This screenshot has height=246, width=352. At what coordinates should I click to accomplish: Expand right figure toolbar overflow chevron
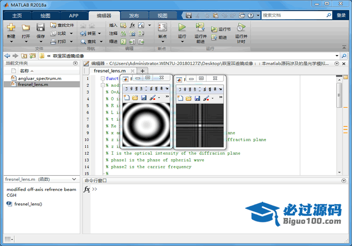[x=221, y=97]
